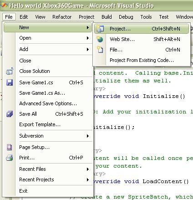Click the New File page icon
Viewport: 193px width, 200px height.
coord(100,50)
